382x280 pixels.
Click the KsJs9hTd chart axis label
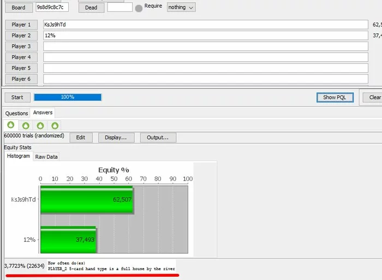[23, 200]
